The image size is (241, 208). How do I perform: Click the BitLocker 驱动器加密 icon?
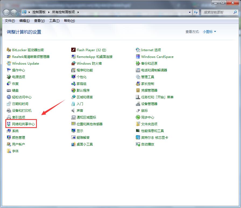(9, 50)
